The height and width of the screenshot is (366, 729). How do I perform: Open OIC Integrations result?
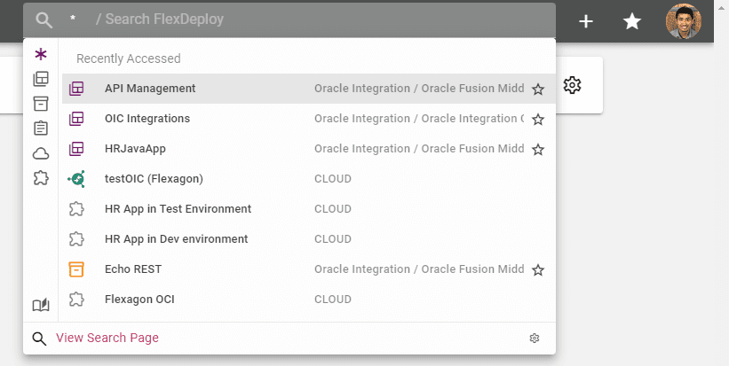point(309,119)
